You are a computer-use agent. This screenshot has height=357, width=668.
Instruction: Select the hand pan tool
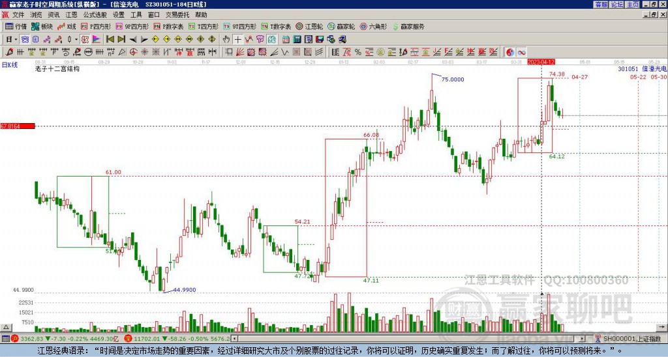click(226, 40)
